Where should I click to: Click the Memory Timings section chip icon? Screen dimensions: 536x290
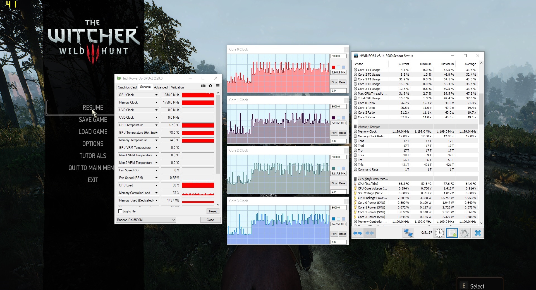(355, 127)
